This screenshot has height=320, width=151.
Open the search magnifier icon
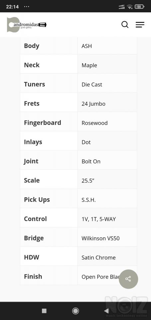(125, 25)
